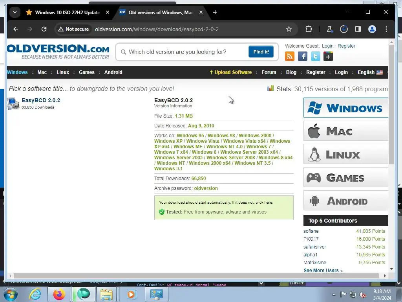Launch Internet Explorer from taskbar
This screenshot has width=402, height=302.
35,294
